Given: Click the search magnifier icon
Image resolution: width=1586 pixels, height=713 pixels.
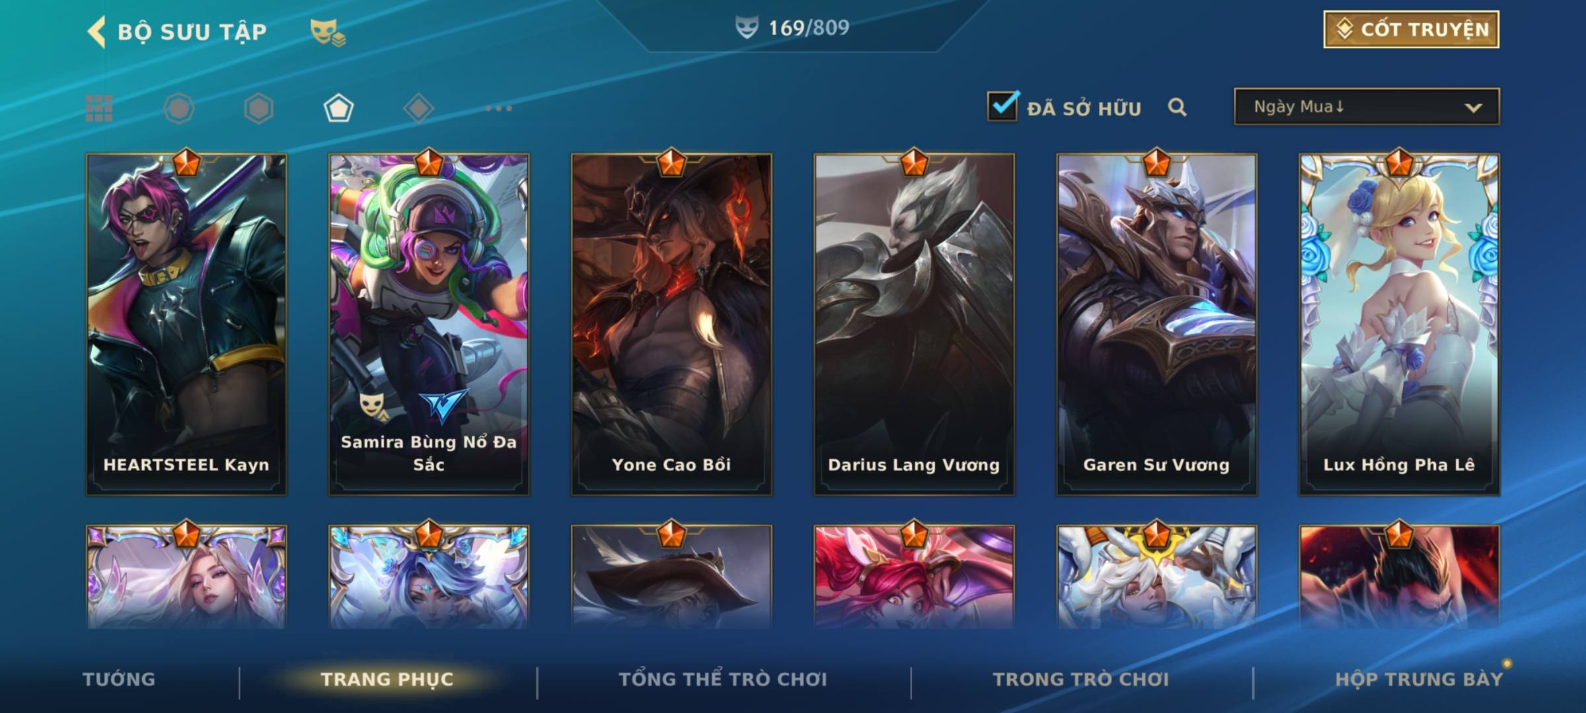Looking at the screenshot, I should 1177,107.
